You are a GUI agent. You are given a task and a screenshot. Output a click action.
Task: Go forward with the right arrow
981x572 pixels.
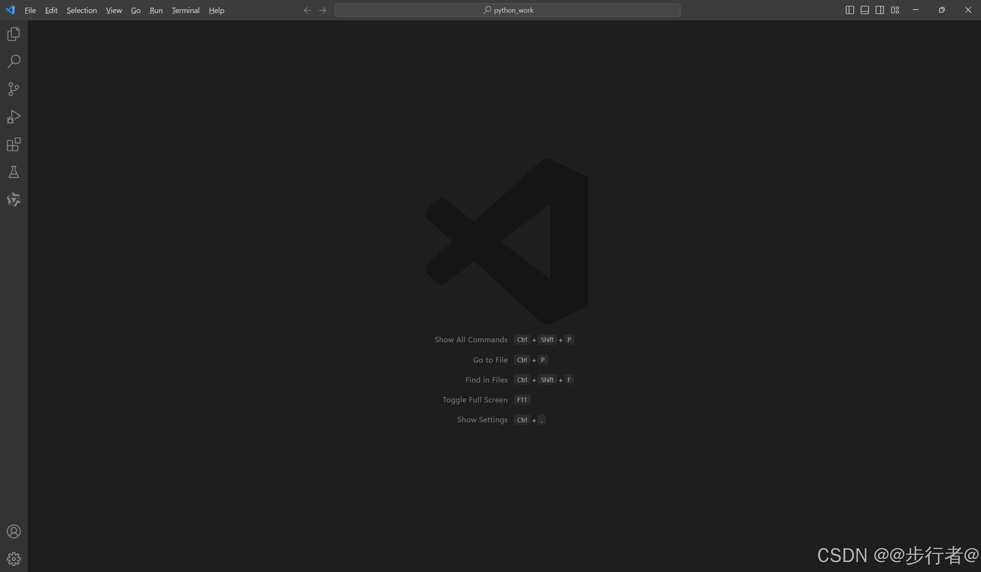coord(322,10)
